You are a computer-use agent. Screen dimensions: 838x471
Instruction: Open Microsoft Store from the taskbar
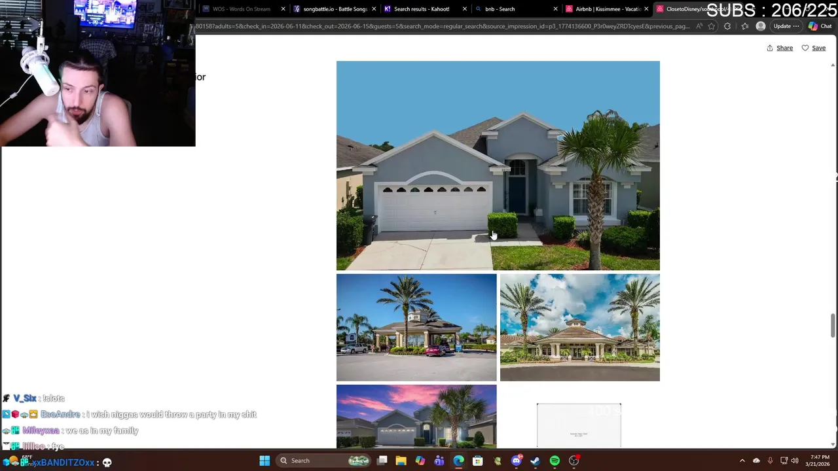(x=478, y=461)
